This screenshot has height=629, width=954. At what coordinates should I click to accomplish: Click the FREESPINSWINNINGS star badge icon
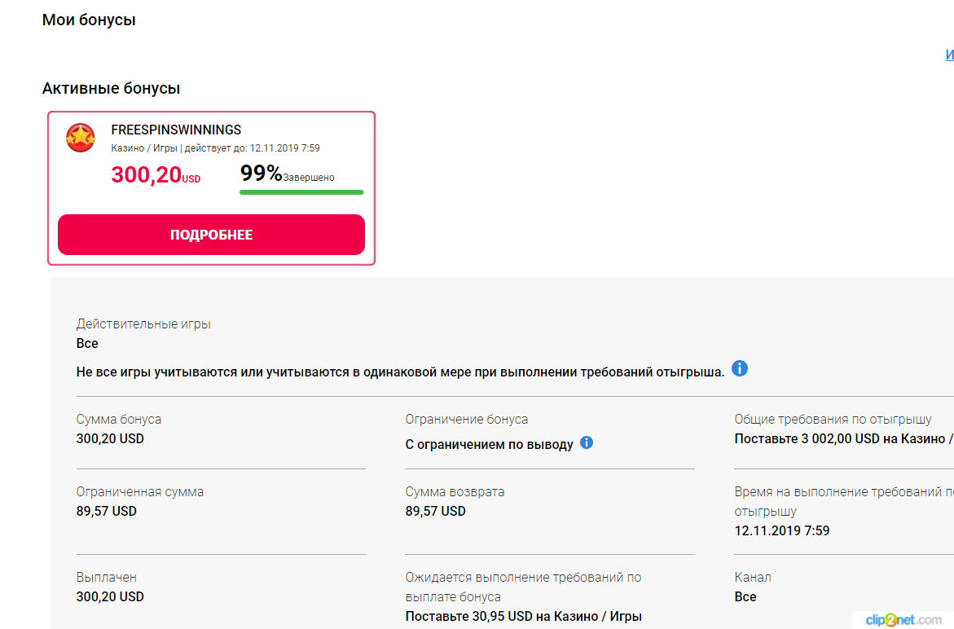click(81, 138)
